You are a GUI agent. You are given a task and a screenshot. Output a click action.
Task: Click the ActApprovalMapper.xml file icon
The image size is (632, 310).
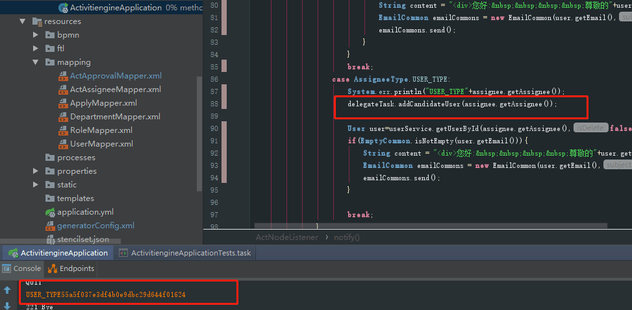pos(62,76)
